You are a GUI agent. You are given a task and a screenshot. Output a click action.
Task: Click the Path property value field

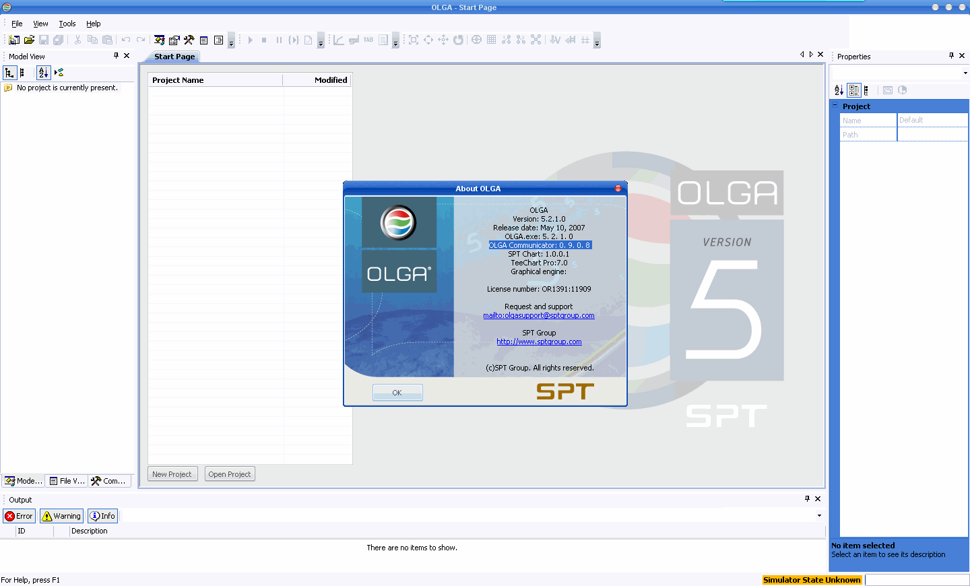tap(932, 135)
